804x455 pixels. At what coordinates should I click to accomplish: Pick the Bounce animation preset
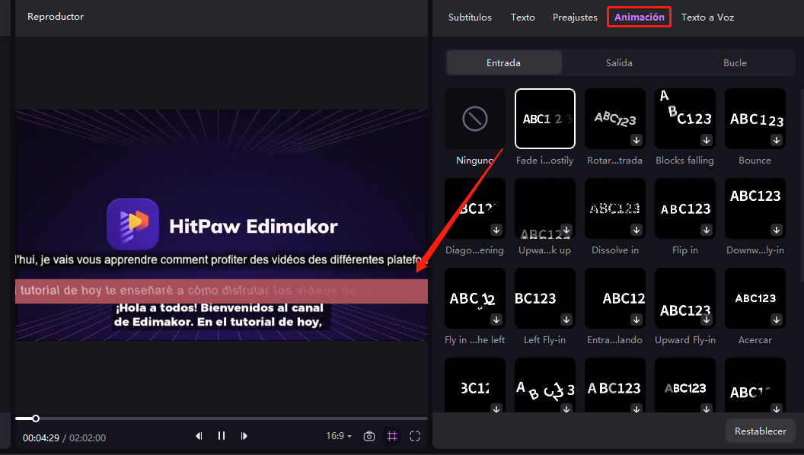point(755,119)
